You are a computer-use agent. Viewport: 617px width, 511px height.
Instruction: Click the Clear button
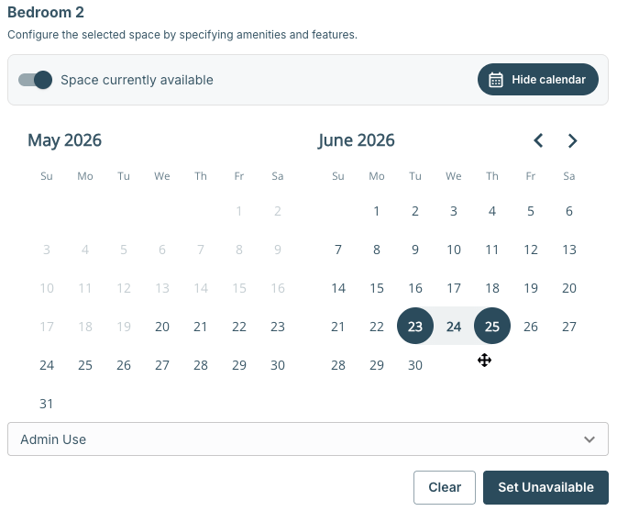tap(445, 487)
